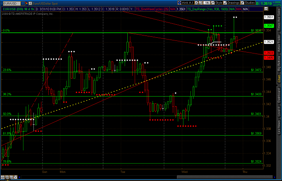Open the Dashboard side tab
The height and width of the screenshot is (181, 282).
(279, 96)
